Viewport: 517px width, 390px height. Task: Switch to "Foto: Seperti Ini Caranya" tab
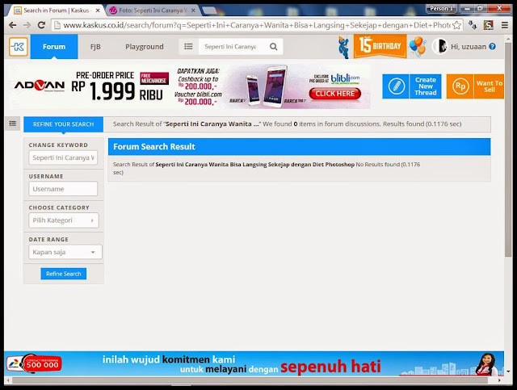(x=153, y=10)
